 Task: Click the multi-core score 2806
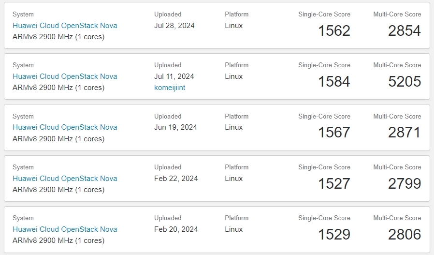pyautogui.click(x=405, y=234)
